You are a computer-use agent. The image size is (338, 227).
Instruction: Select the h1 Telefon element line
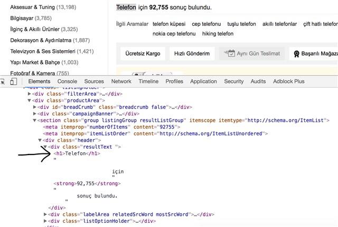pyautogui.click(x=77, y=153)
